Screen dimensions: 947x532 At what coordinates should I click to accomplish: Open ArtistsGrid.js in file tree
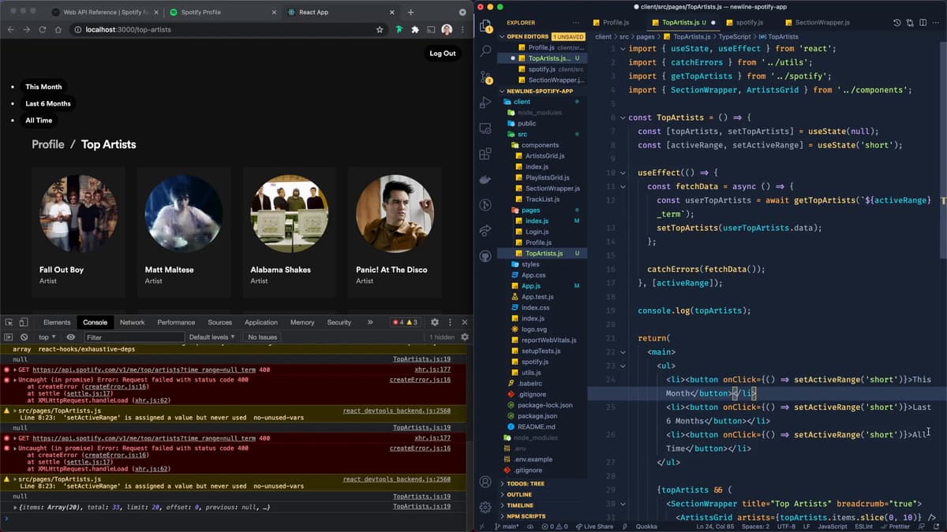point(545,156)
